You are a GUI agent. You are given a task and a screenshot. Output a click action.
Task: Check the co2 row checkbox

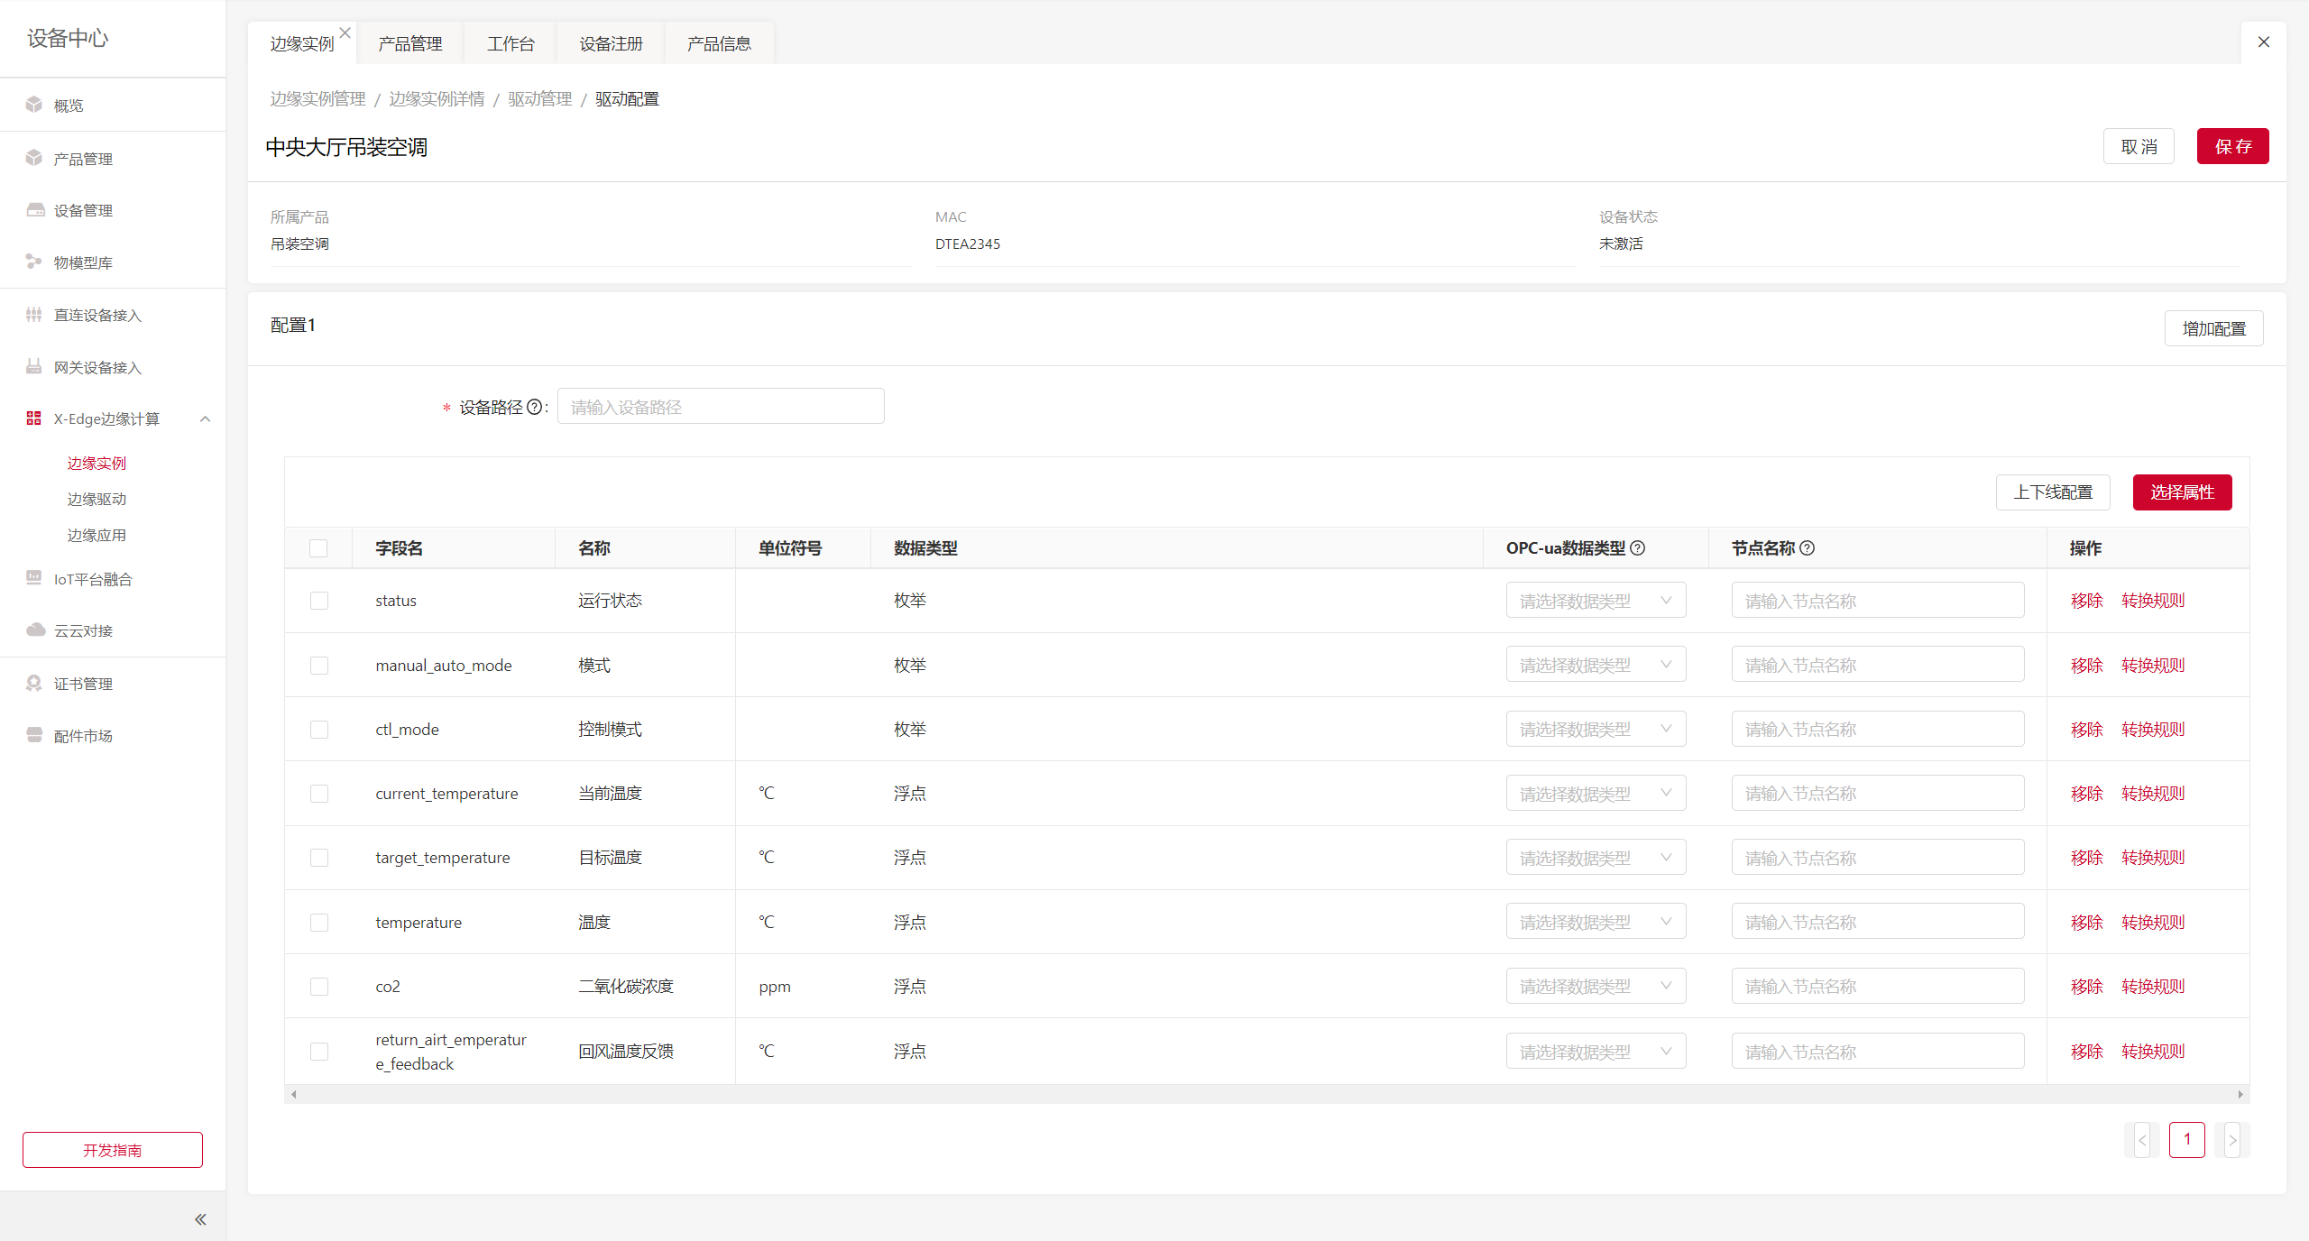pos(319,987)
